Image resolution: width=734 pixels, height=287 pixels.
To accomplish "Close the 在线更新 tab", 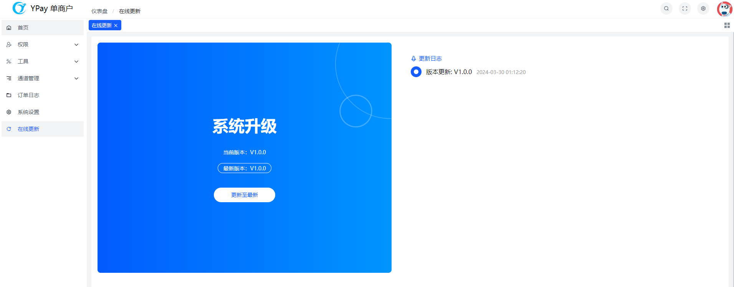I will 116,26.
